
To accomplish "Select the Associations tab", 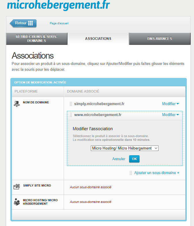I will [98, 39].
